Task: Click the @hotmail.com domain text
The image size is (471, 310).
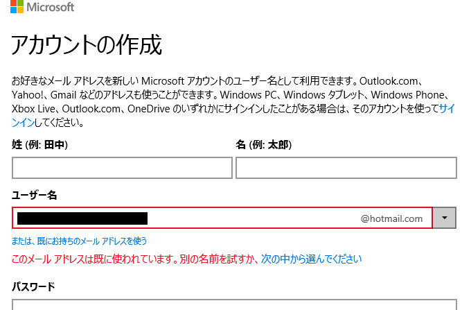Action: [392, 218]
